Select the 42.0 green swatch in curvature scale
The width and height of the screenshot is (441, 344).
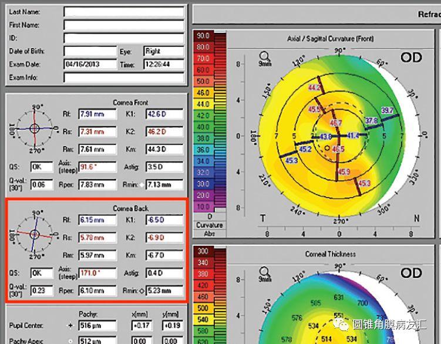tap(204, 116)
